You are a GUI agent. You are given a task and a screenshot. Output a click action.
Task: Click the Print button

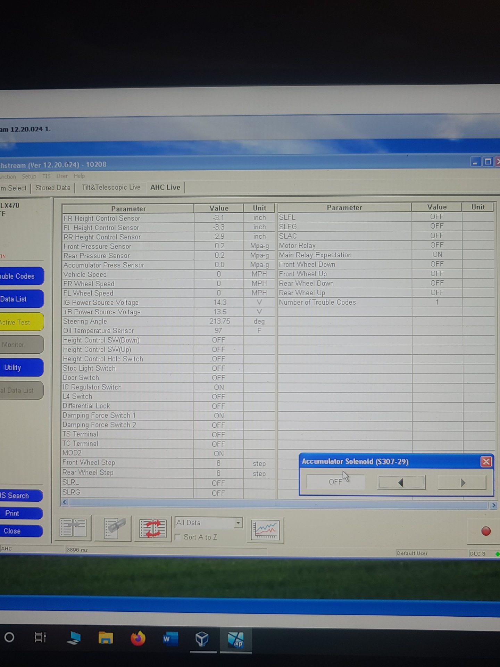[21, 513]
